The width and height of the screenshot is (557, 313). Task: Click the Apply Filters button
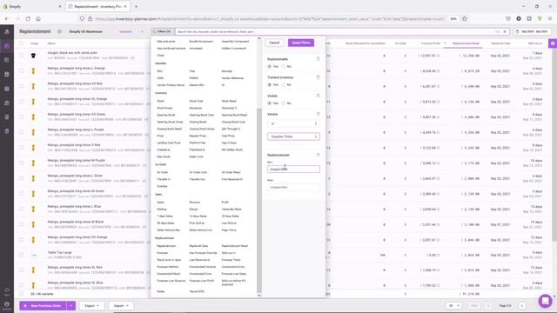click(x=301, y=43)
